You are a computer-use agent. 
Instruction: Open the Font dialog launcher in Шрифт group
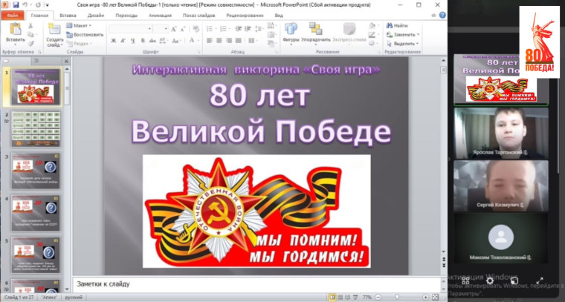[199, 52]
